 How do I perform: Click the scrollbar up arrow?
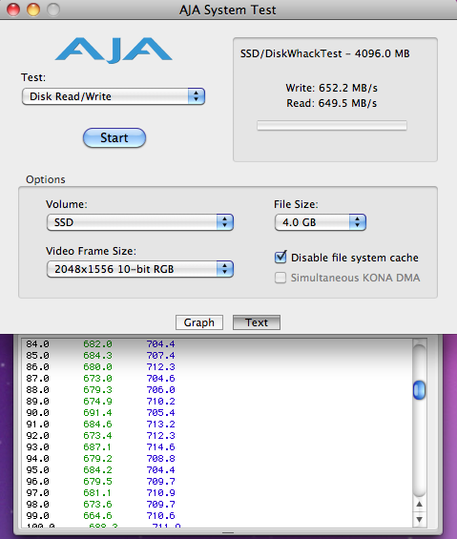point(419,505)
